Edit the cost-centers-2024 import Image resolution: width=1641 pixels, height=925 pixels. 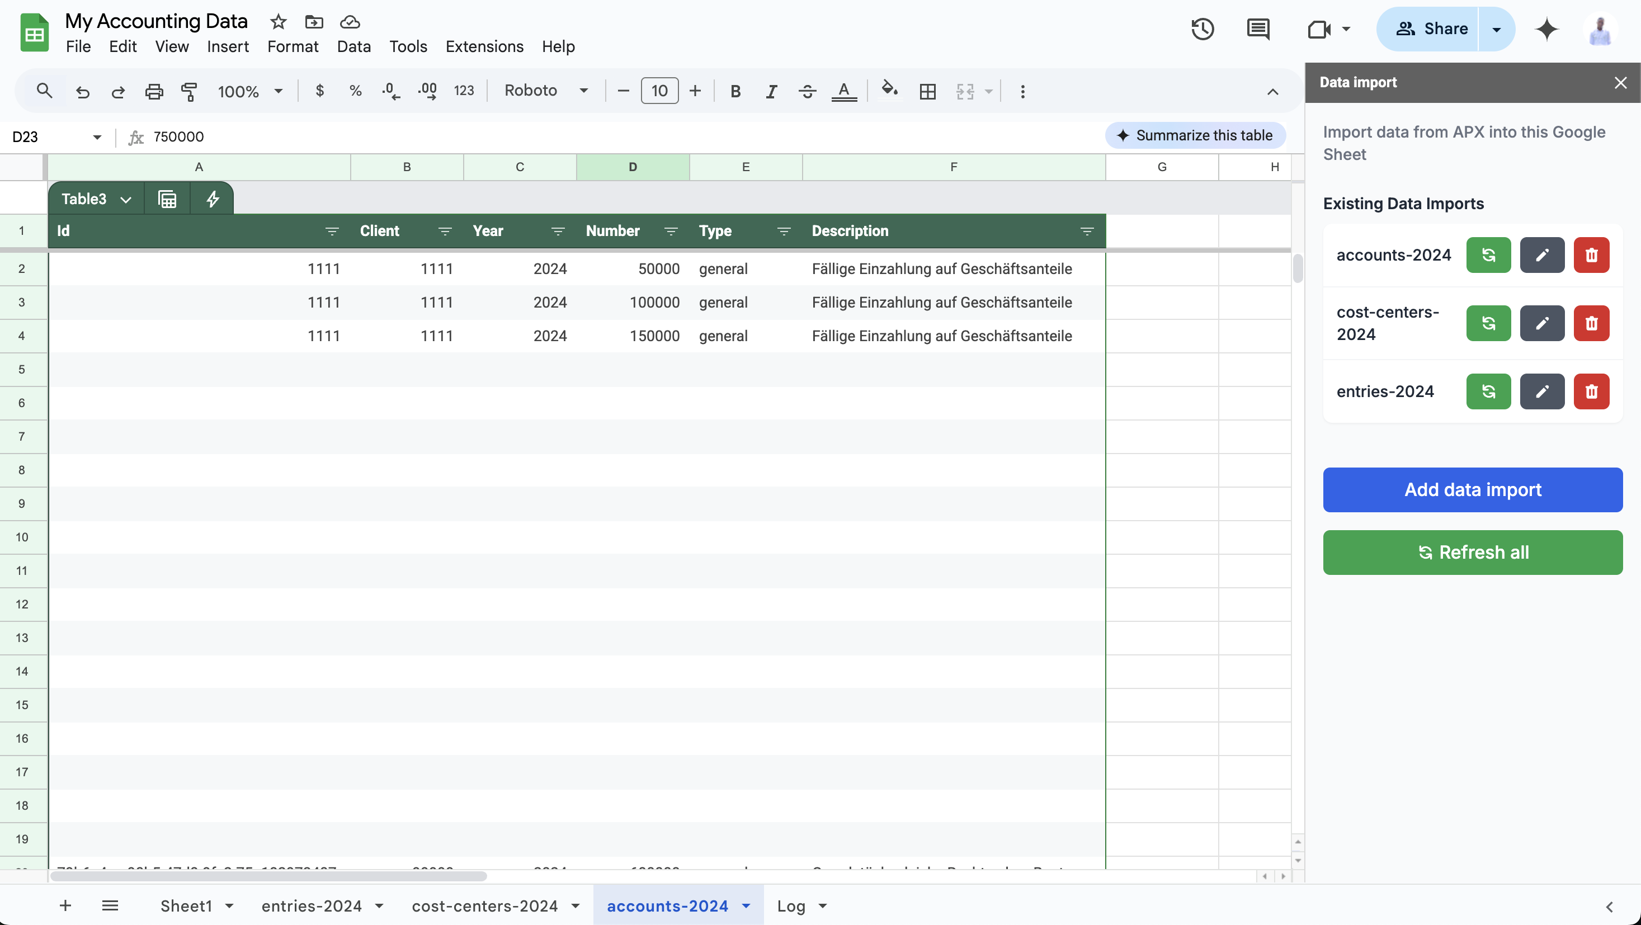tap(1541, 323)
